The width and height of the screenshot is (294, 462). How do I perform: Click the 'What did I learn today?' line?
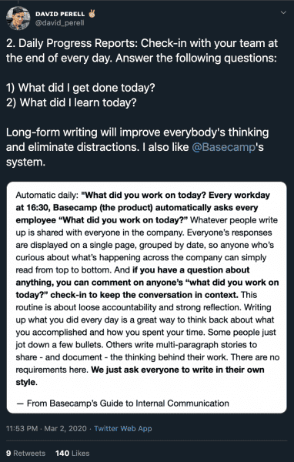[x=72, y=102]
